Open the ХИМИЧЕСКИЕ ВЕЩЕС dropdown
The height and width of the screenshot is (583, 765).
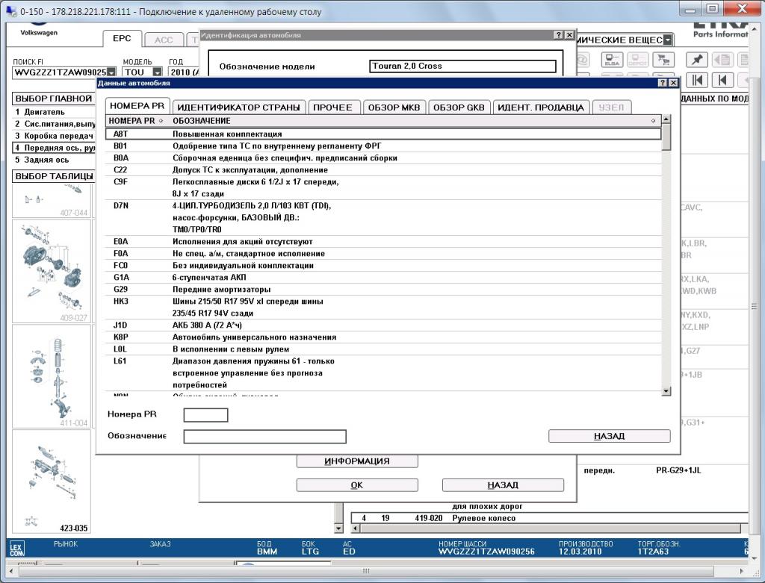(x=668, y=40)
